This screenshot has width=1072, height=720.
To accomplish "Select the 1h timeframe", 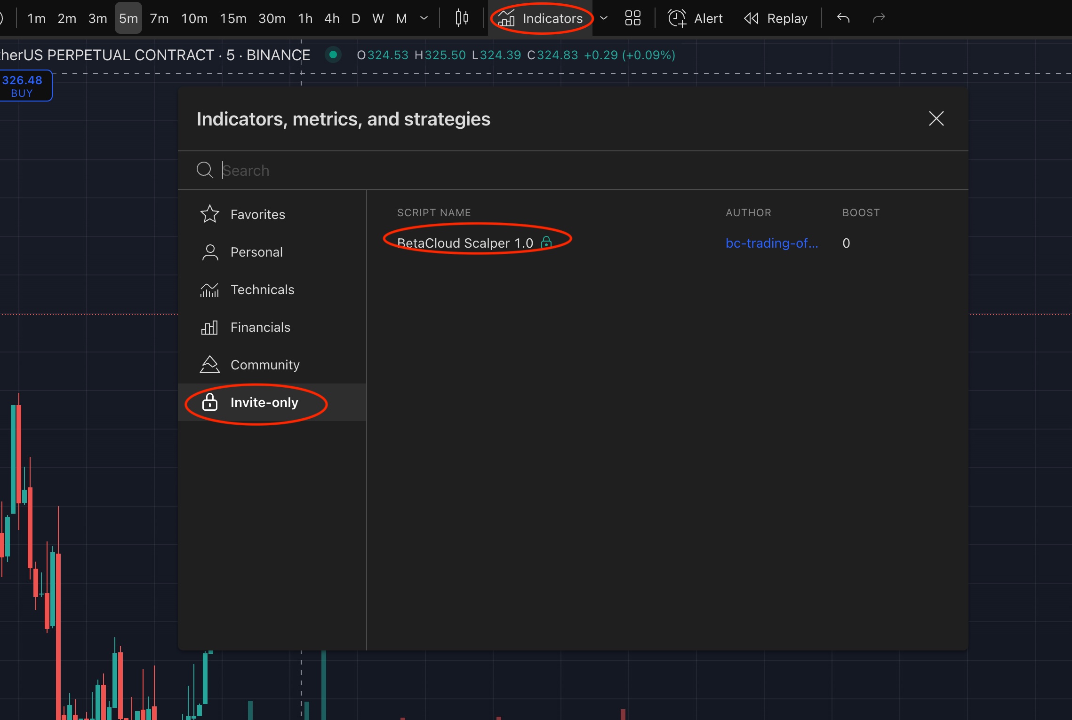I will pyautogui.click(x=305, y=18).
